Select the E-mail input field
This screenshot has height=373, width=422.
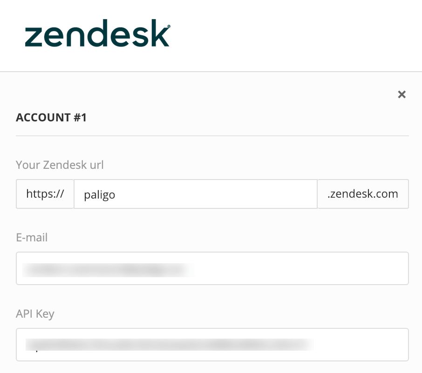pos(212,268)
